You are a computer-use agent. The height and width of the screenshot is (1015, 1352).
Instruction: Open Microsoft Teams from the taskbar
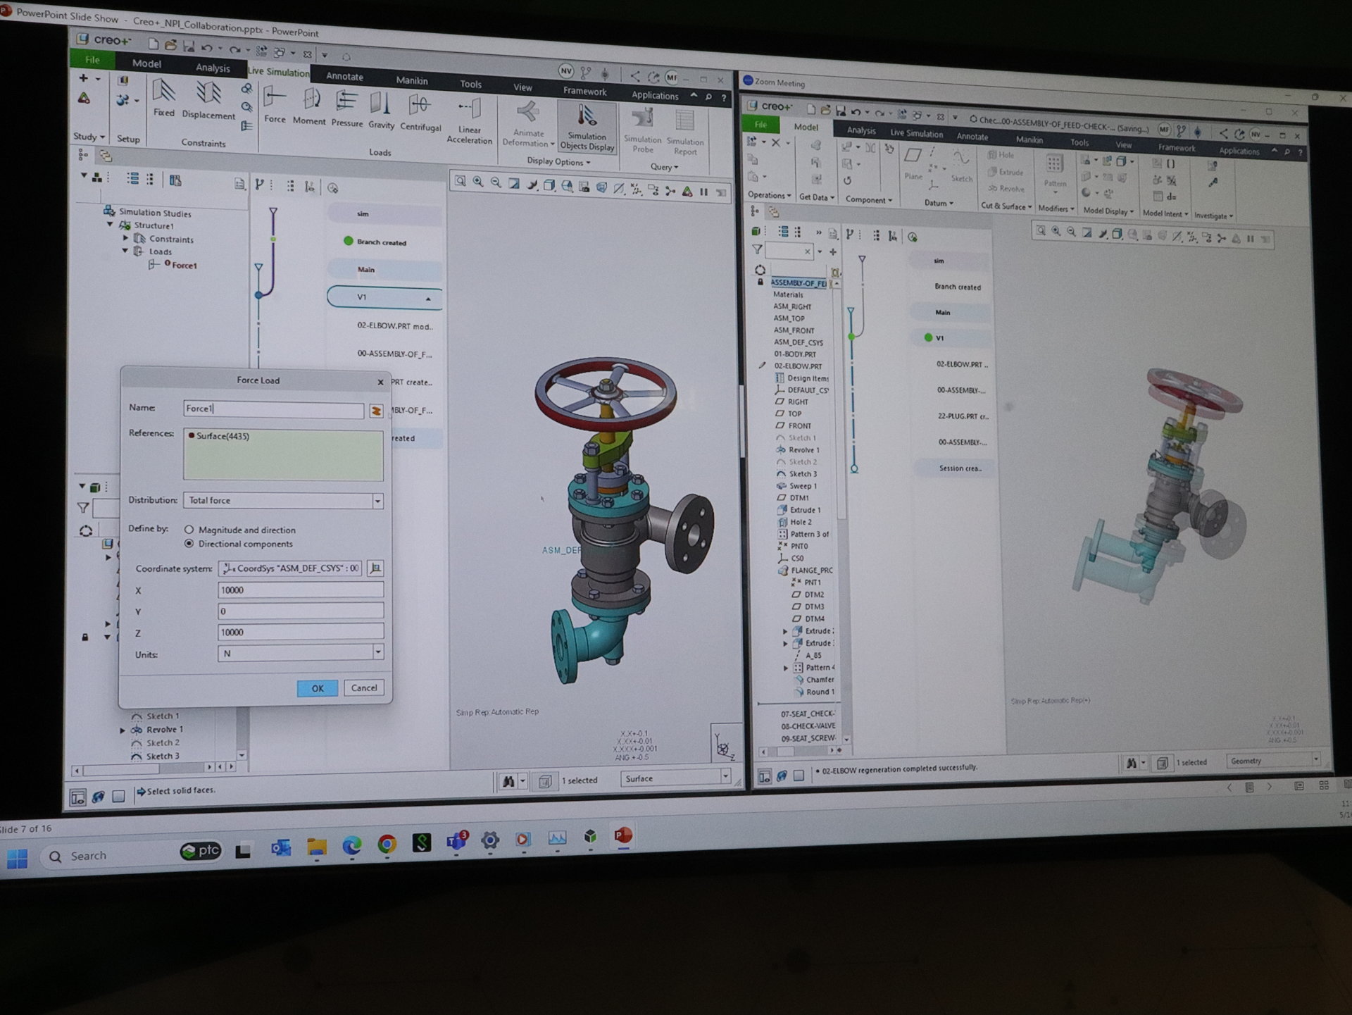[x=456, y=841]
